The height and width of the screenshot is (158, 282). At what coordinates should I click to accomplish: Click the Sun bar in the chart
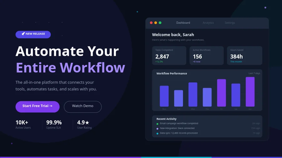pyautogui.click(x=250, y=92)
